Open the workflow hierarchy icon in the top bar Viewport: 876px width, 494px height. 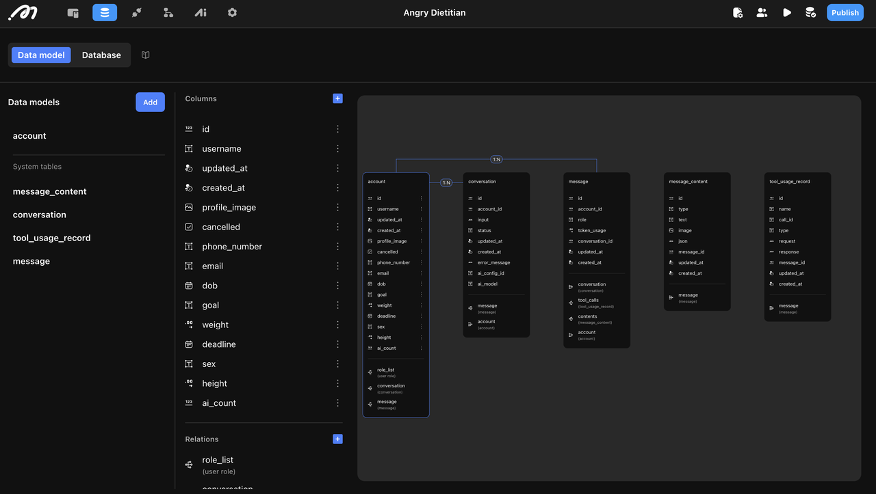(x=168, y=12)
